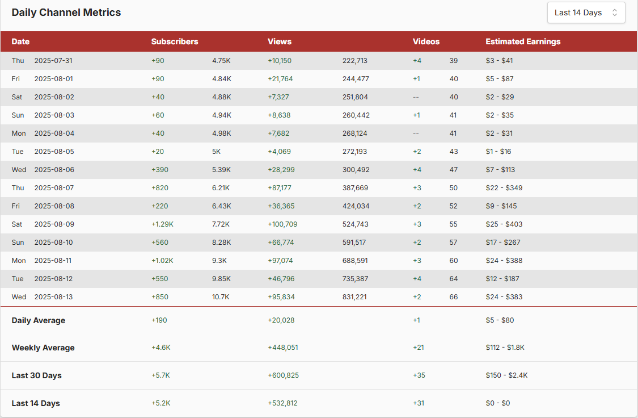Select the Estimated Earnings column header
Viewport: 638px width, 418px height.
pyautogui.click(x=523, y=41)
